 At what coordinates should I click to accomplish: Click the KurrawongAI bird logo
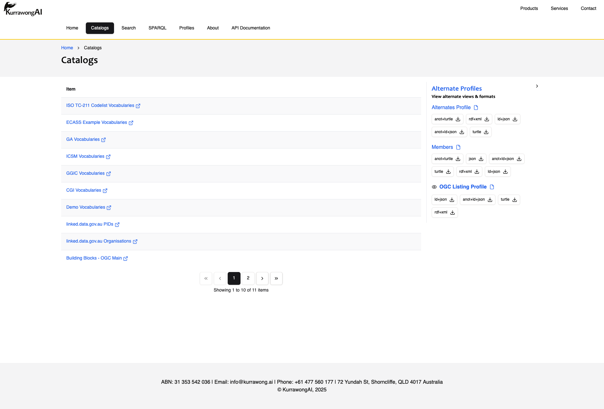pyautogui.click(x=23, y=9)
